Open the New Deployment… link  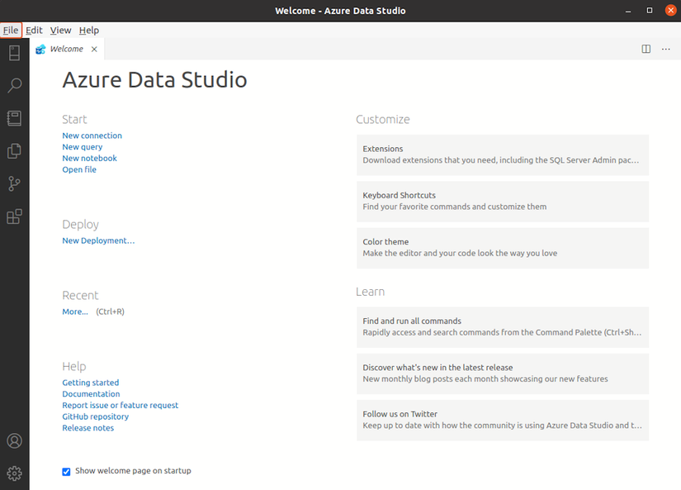[98, 240]
